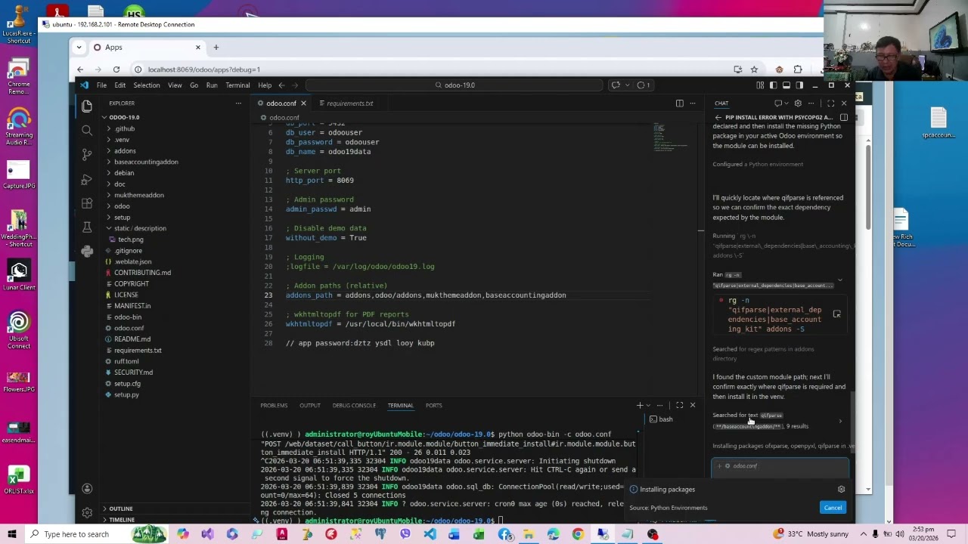This screenshot has width=968, height=544.
Task: Open Explorer More Actions ellipsis
Action: 238,104
